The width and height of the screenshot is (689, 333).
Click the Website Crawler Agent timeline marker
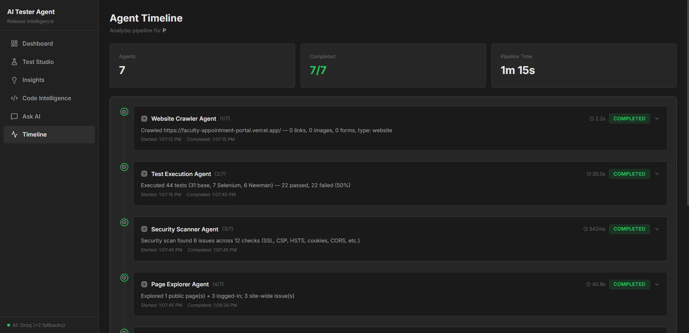pos(124,112)
